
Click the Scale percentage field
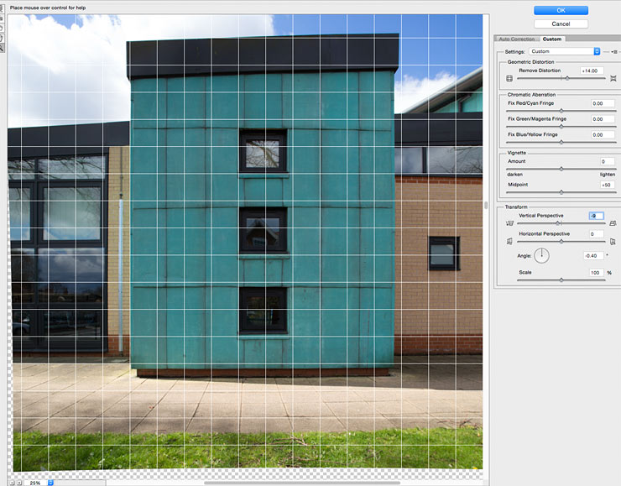tap(596, 273)
